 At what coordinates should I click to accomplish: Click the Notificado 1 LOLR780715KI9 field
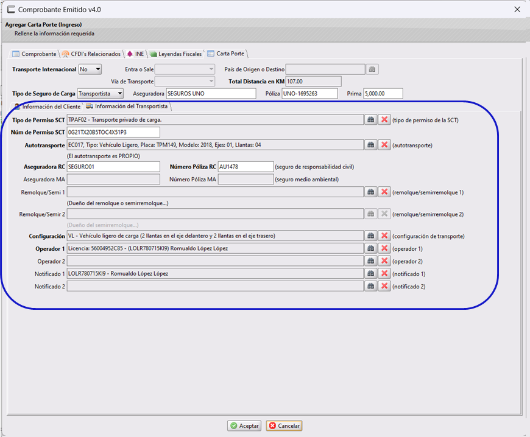point(215,273)
